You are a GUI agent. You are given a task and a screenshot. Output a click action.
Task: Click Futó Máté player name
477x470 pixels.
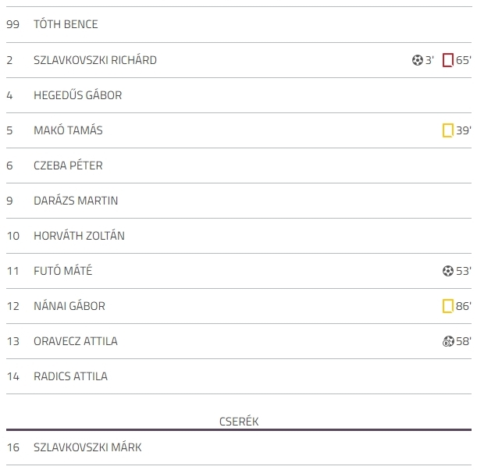coord(62,271)
